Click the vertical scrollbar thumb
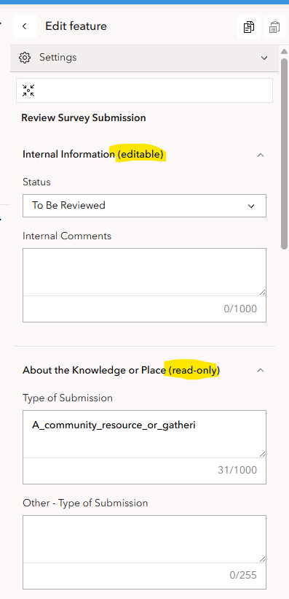 pyautogui.click(x=284, y=153)
